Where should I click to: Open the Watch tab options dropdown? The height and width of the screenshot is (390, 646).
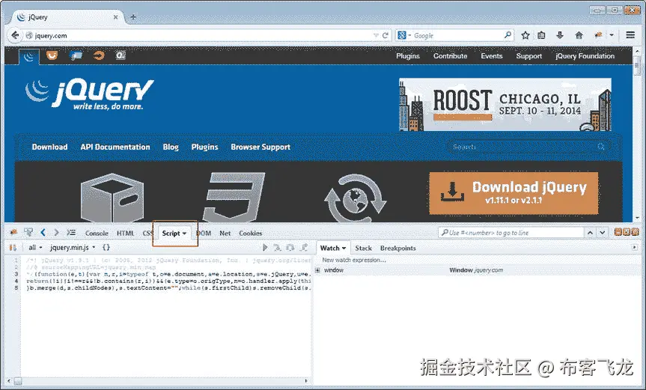tap(344, 249)
